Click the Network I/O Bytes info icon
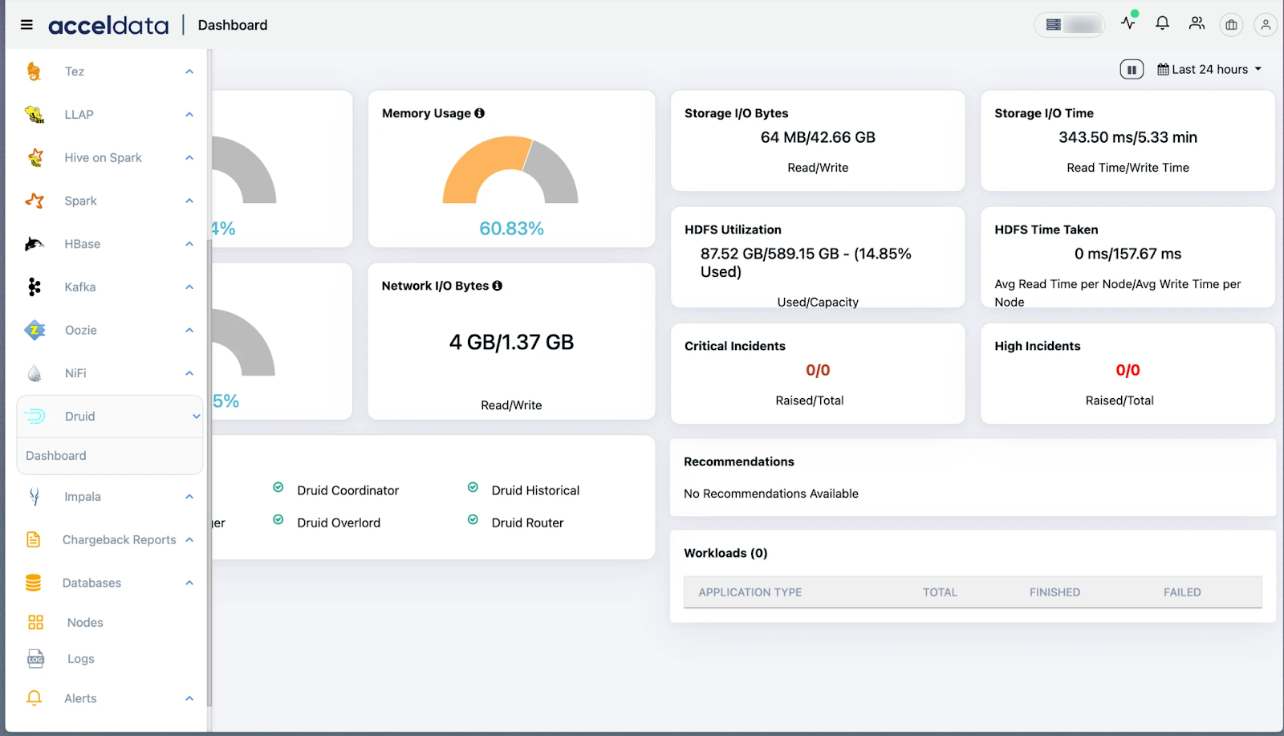This screenshot has width=1284, height=736. coord(498,286)
